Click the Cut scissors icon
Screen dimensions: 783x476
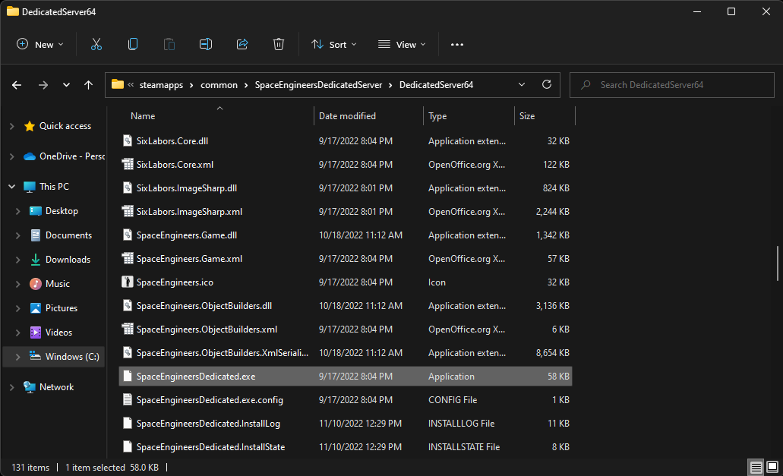tap(96, 44)
